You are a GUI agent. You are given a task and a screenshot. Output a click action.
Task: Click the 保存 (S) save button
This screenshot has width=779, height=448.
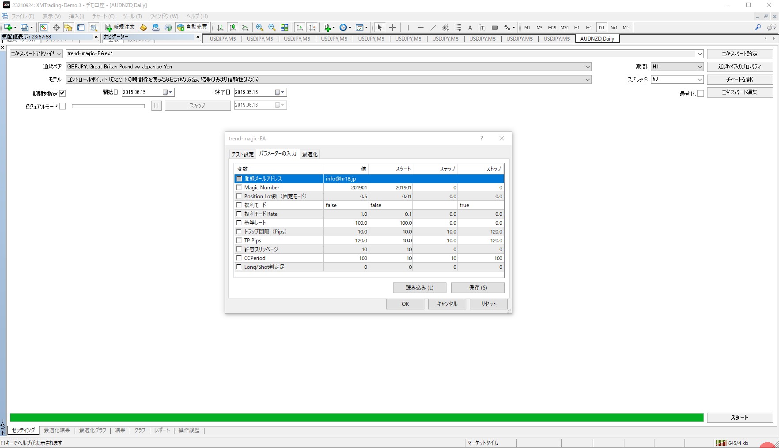478,288
